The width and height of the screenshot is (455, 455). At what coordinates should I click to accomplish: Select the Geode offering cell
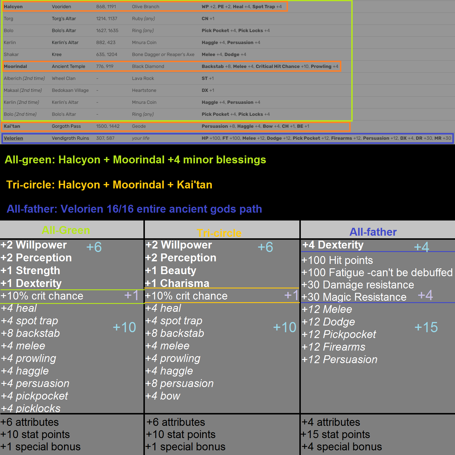pyautogui.click(x=139, y=126)
